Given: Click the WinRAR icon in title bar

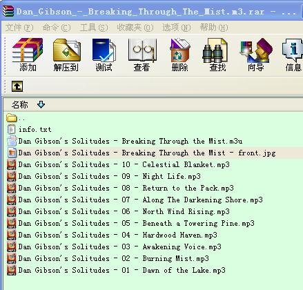Looking at the screenshot, I should click(x=8, y=11).
